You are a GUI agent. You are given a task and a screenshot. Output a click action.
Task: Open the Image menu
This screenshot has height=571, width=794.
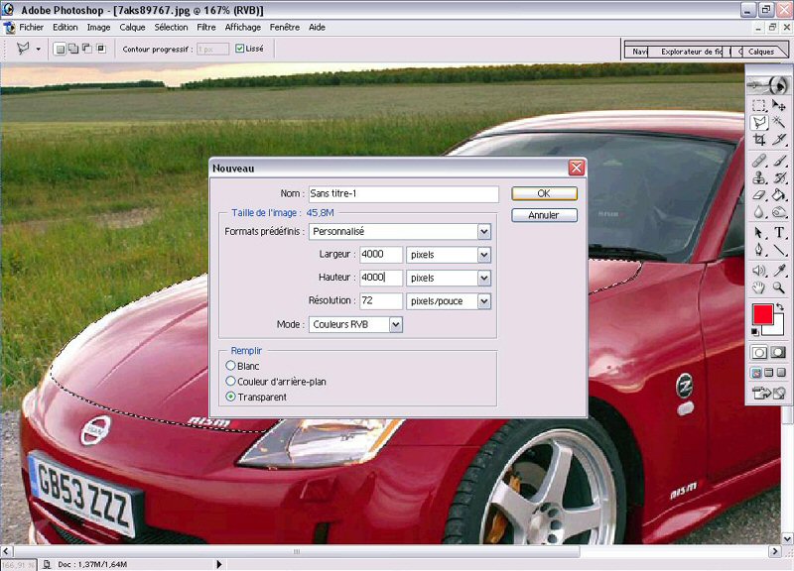[98, 28]
